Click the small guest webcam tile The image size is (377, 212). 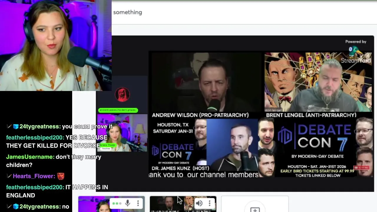[122, 133]
